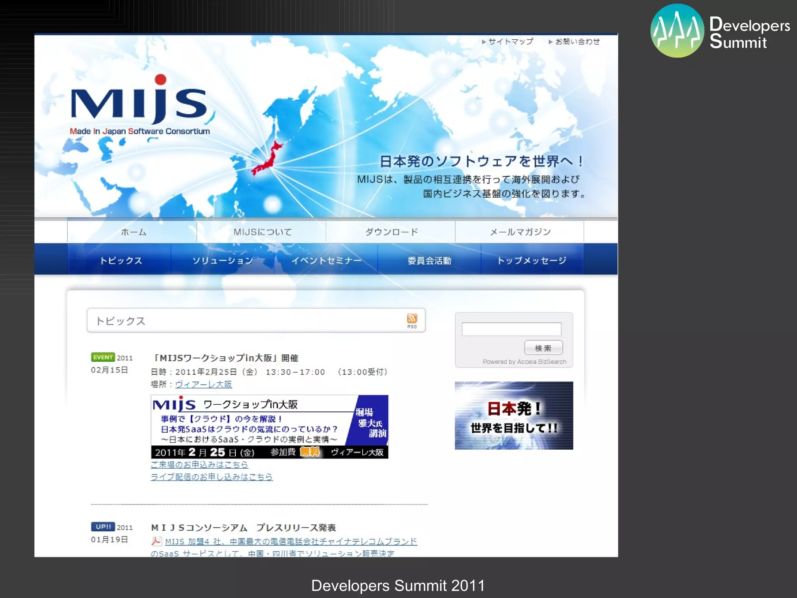797x598 pixels.
Task: Select ソリューション in the blue menu
Action: click(x=223, y=260)
